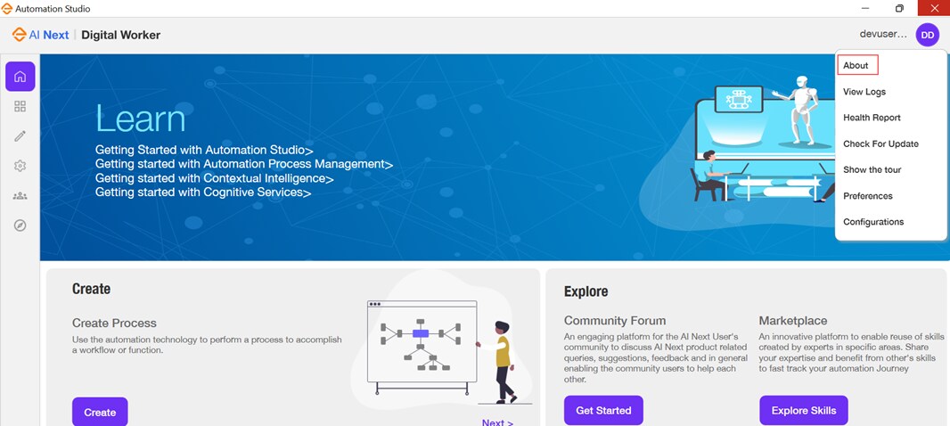Open the grid dashboard sidebar icon
The image size is (950, 426).
coord(20,107)
